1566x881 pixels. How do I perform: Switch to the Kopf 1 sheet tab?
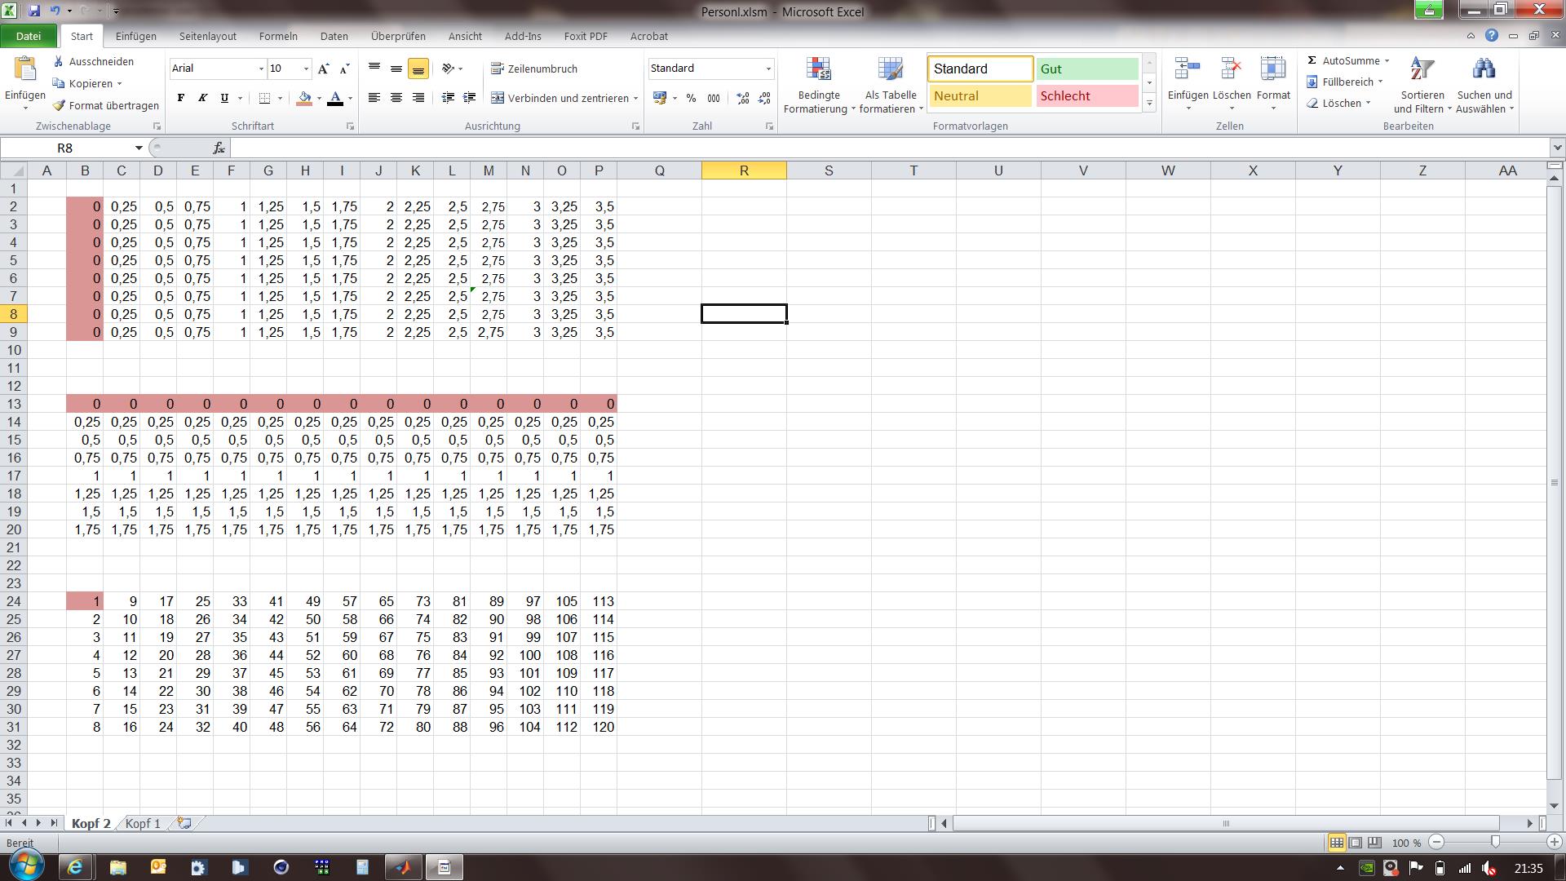143,823
